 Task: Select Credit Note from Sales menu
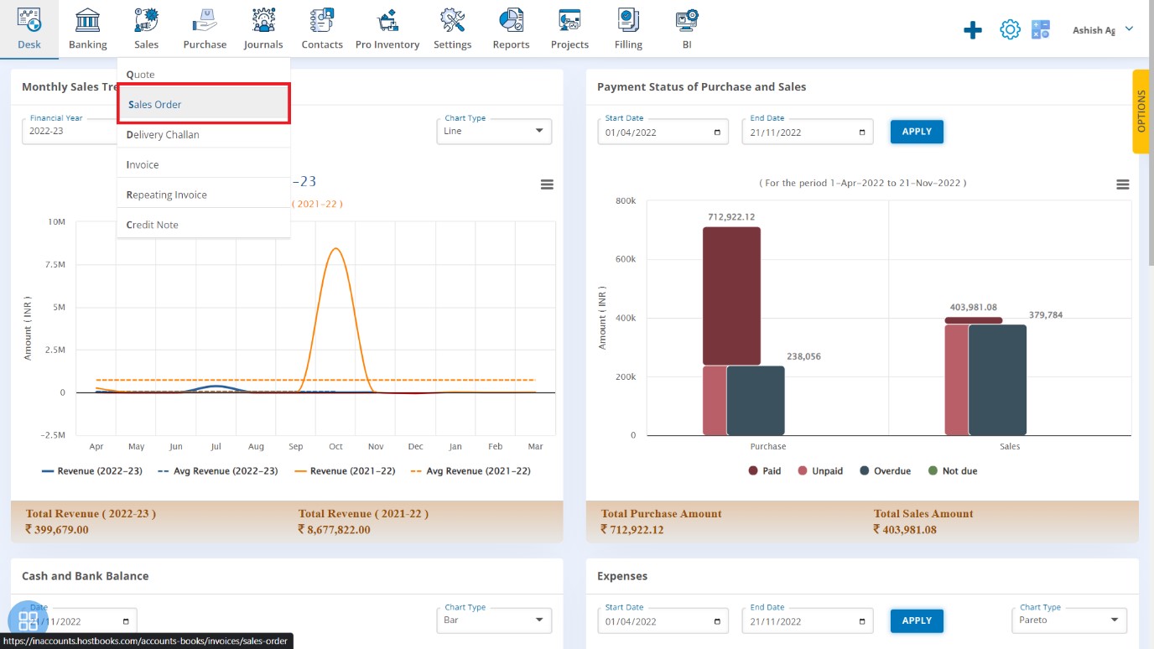pos(204,225)
